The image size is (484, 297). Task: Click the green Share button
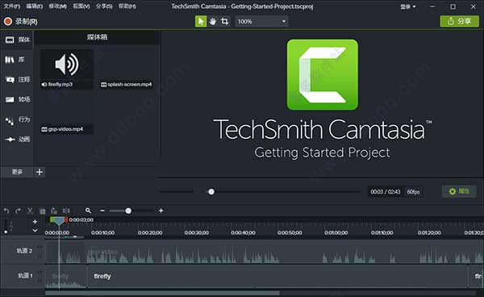tap(459, 21)
